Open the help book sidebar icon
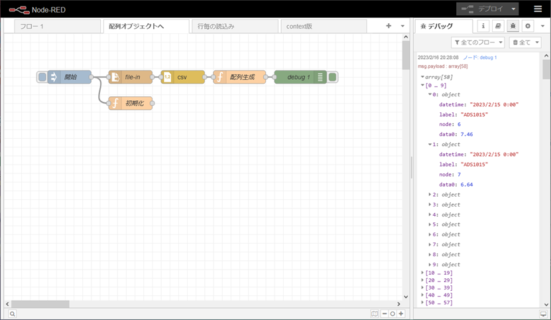 [x=498, y=26]
